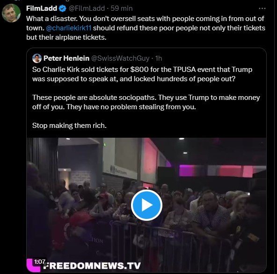Viewport: 277px width, 274px height.
Task: Open the three-dot more options menu
Action: point(262,8)
